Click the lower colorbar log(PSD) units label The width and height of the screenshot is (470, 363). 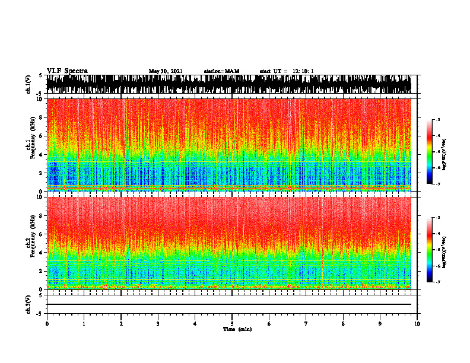tap(444, 252)
